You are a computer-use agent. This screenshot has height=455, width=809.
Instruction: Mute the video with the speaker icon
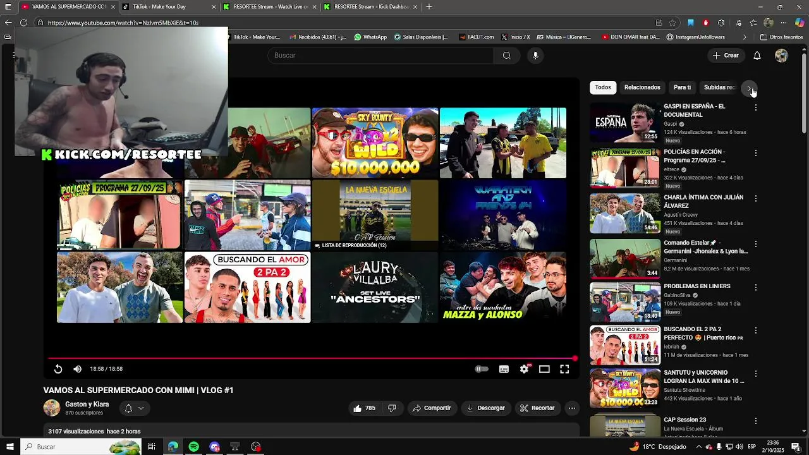(77, 369)
